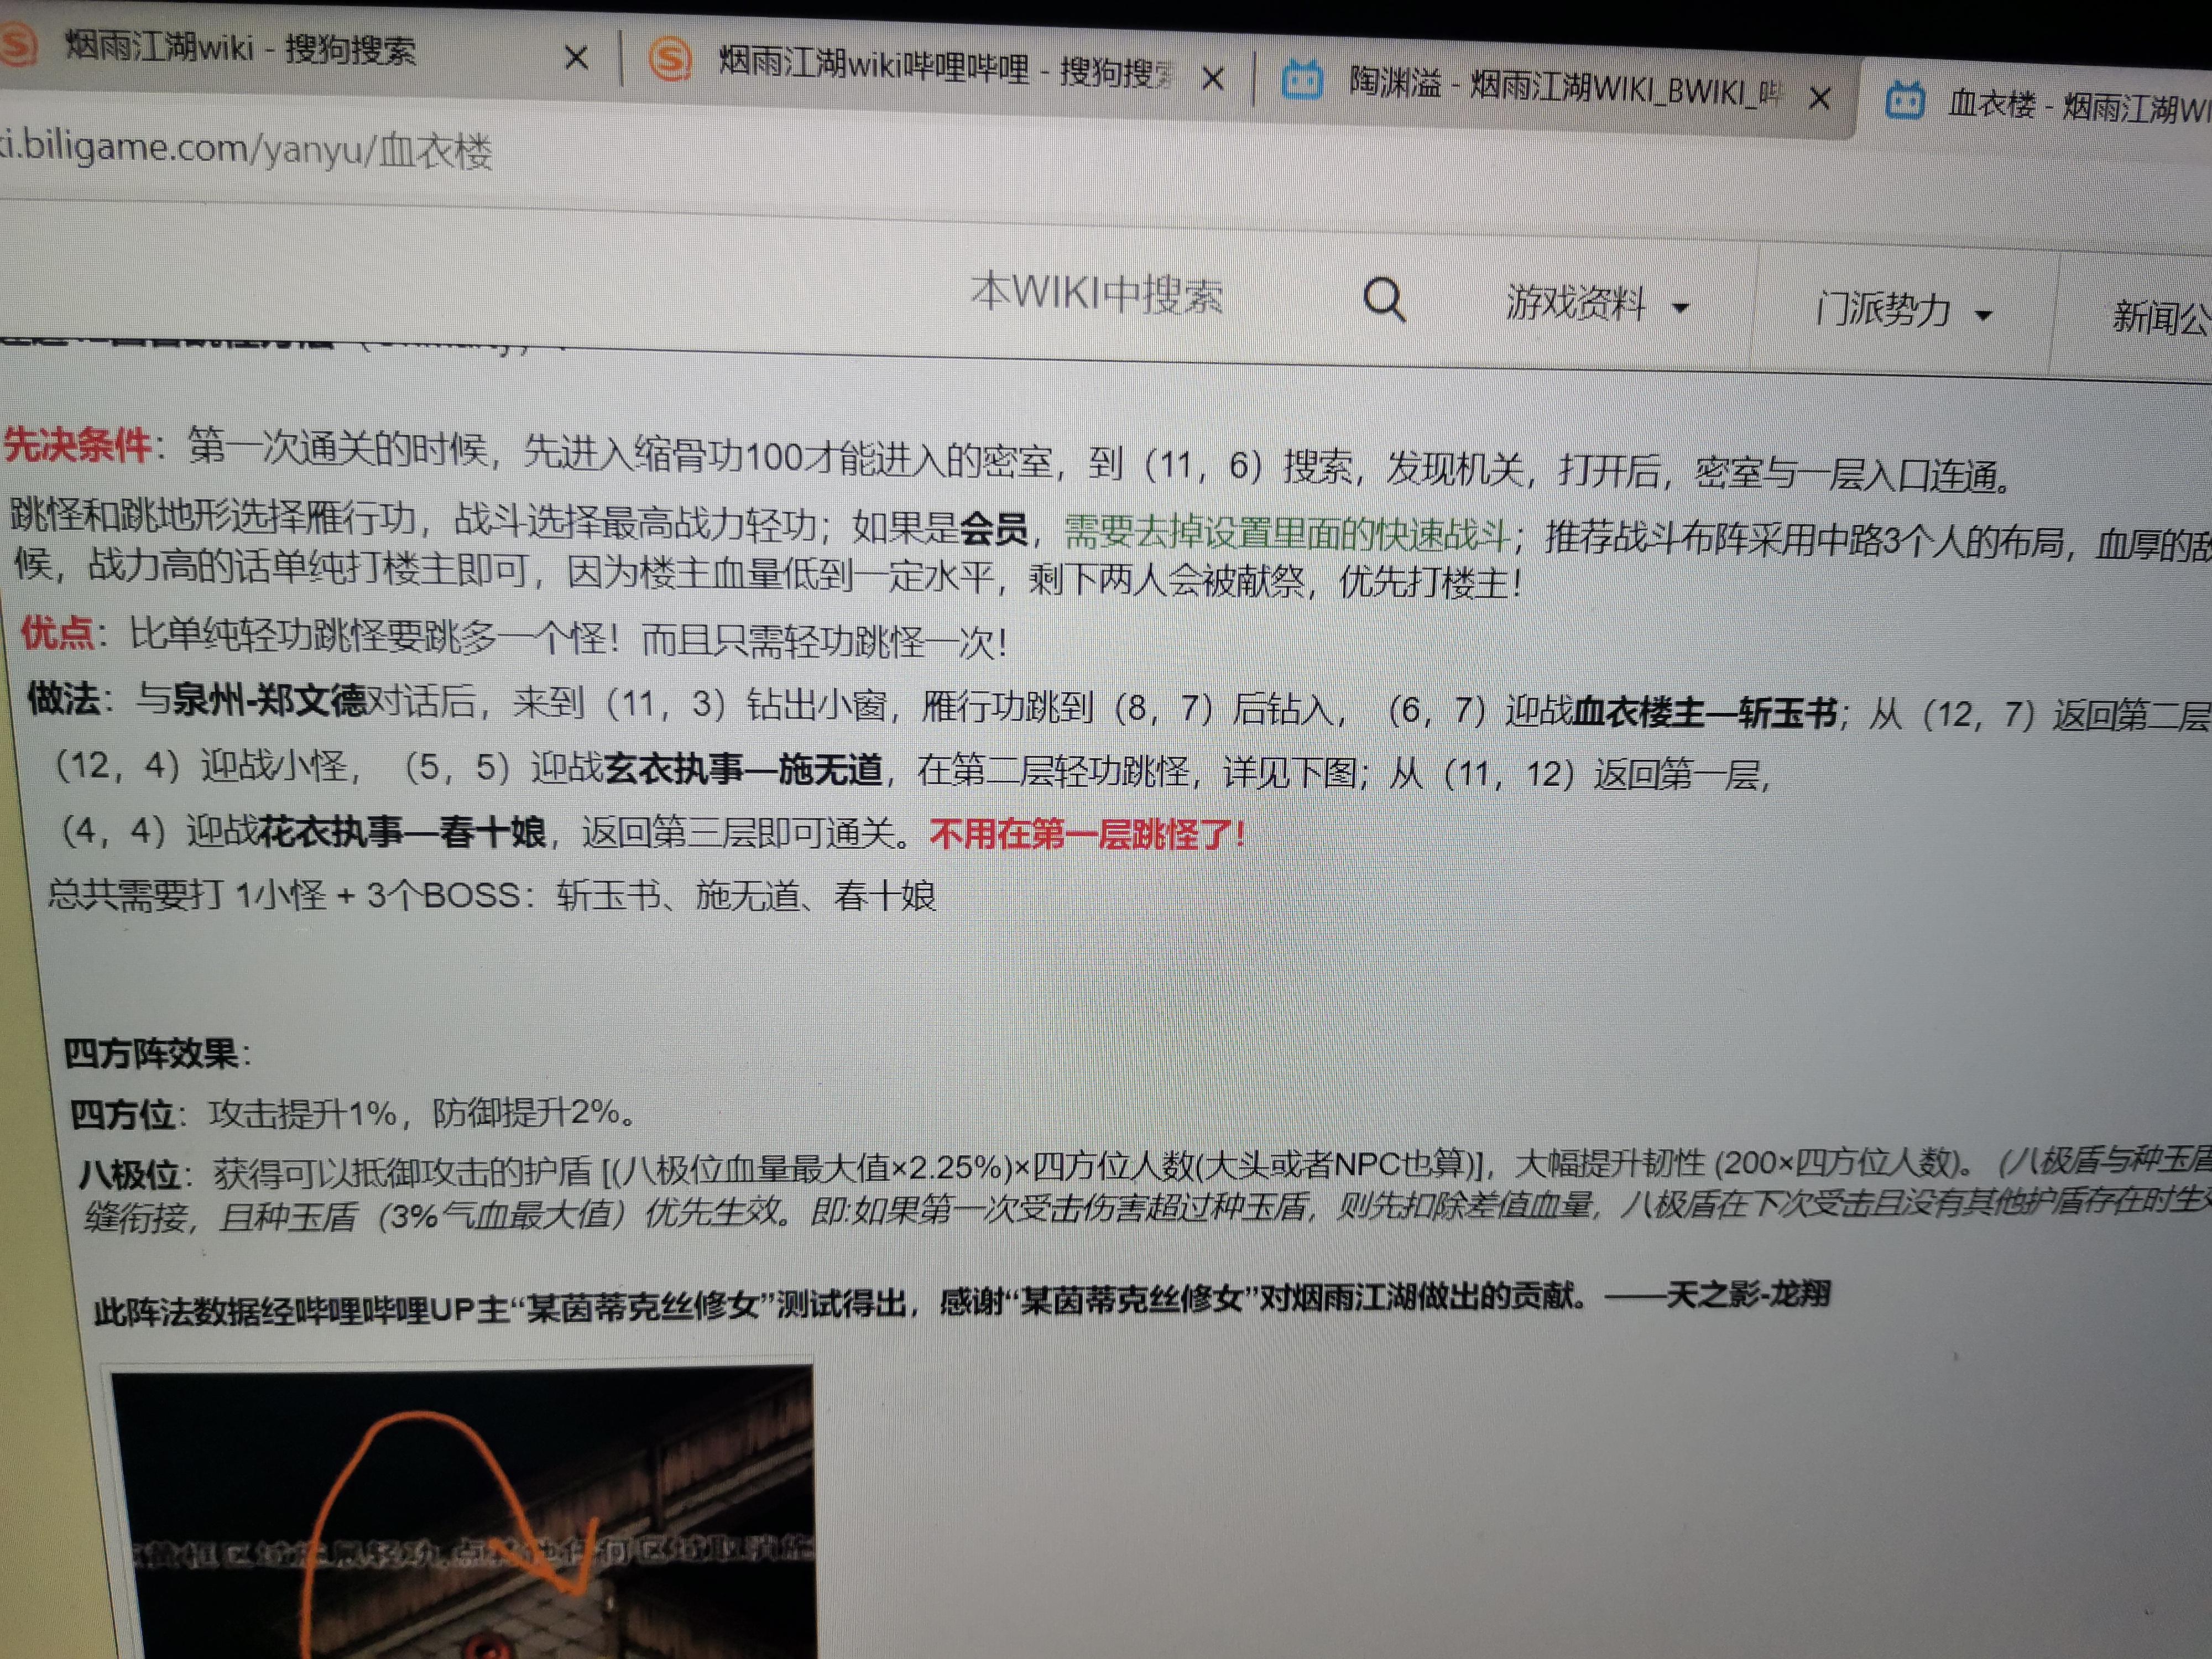The width and height of the screenshot is (2212, 1659).
Task: Click Sogou favicon on the first tab
Action: pyautogui.click(x=16, y=44)
